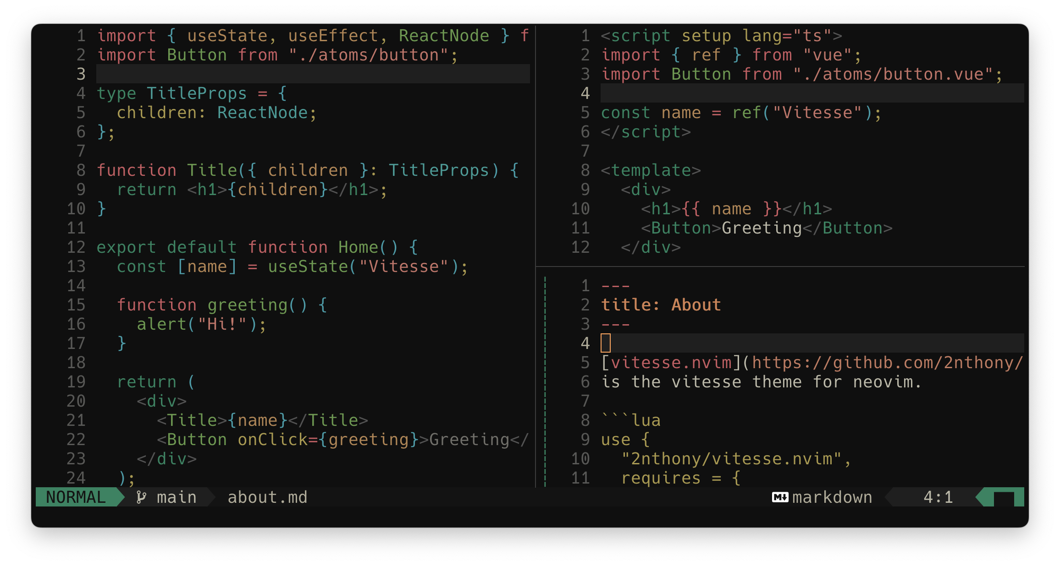Click the block cursor in markdown pane
Viewport: 1060px width, 566px height.
click(606, 343)
